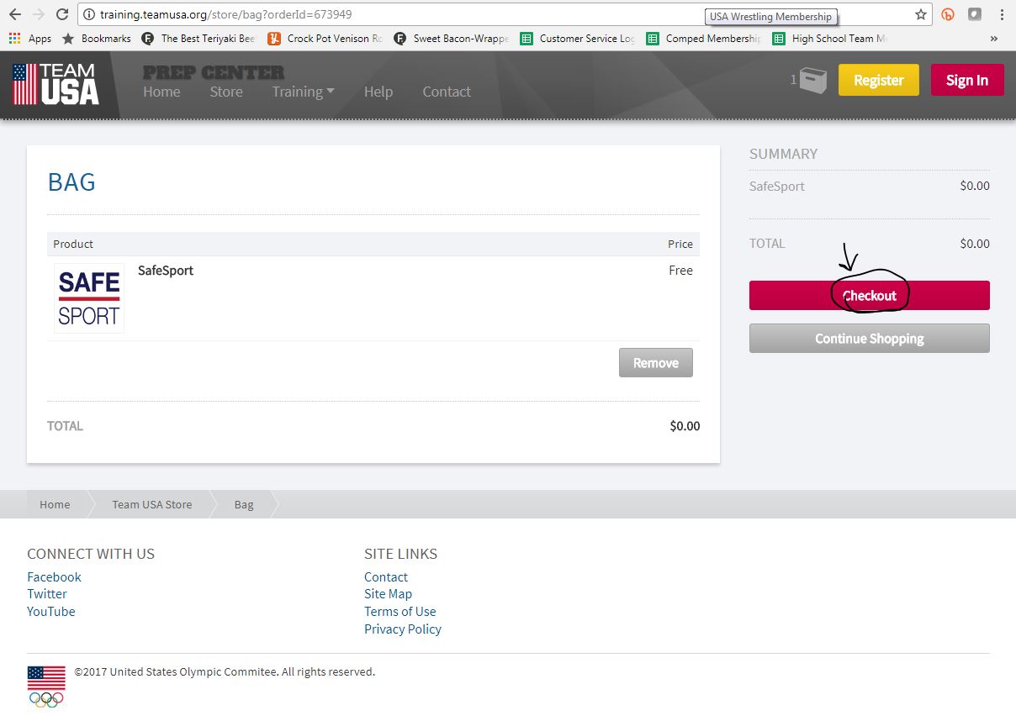1016x721 pixels.
Task: Go to Help in navigation bar
Action: (378, 92)
